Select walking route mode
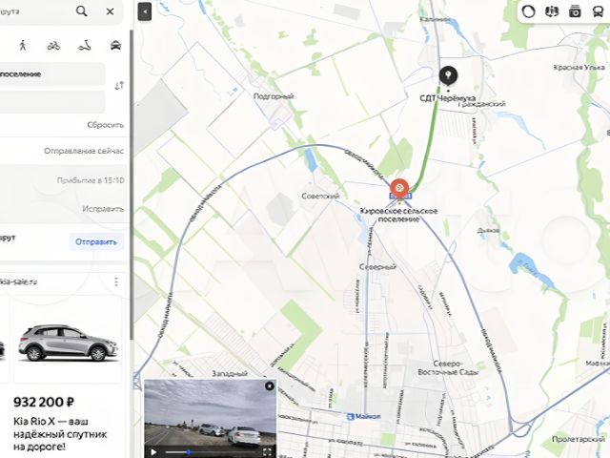Image resolution: width=610 pixels, height=458 pixels. coord(23,45)
